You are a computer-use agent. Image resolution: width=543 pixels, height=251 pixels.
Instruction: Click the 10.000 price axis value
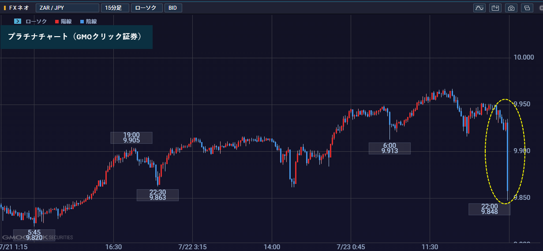click(x=524, y=58)
